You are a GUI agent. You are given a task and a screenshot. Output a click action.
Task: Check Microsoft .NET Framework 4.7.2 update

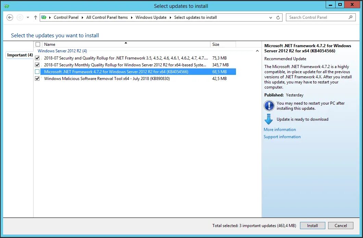[37, 71]
